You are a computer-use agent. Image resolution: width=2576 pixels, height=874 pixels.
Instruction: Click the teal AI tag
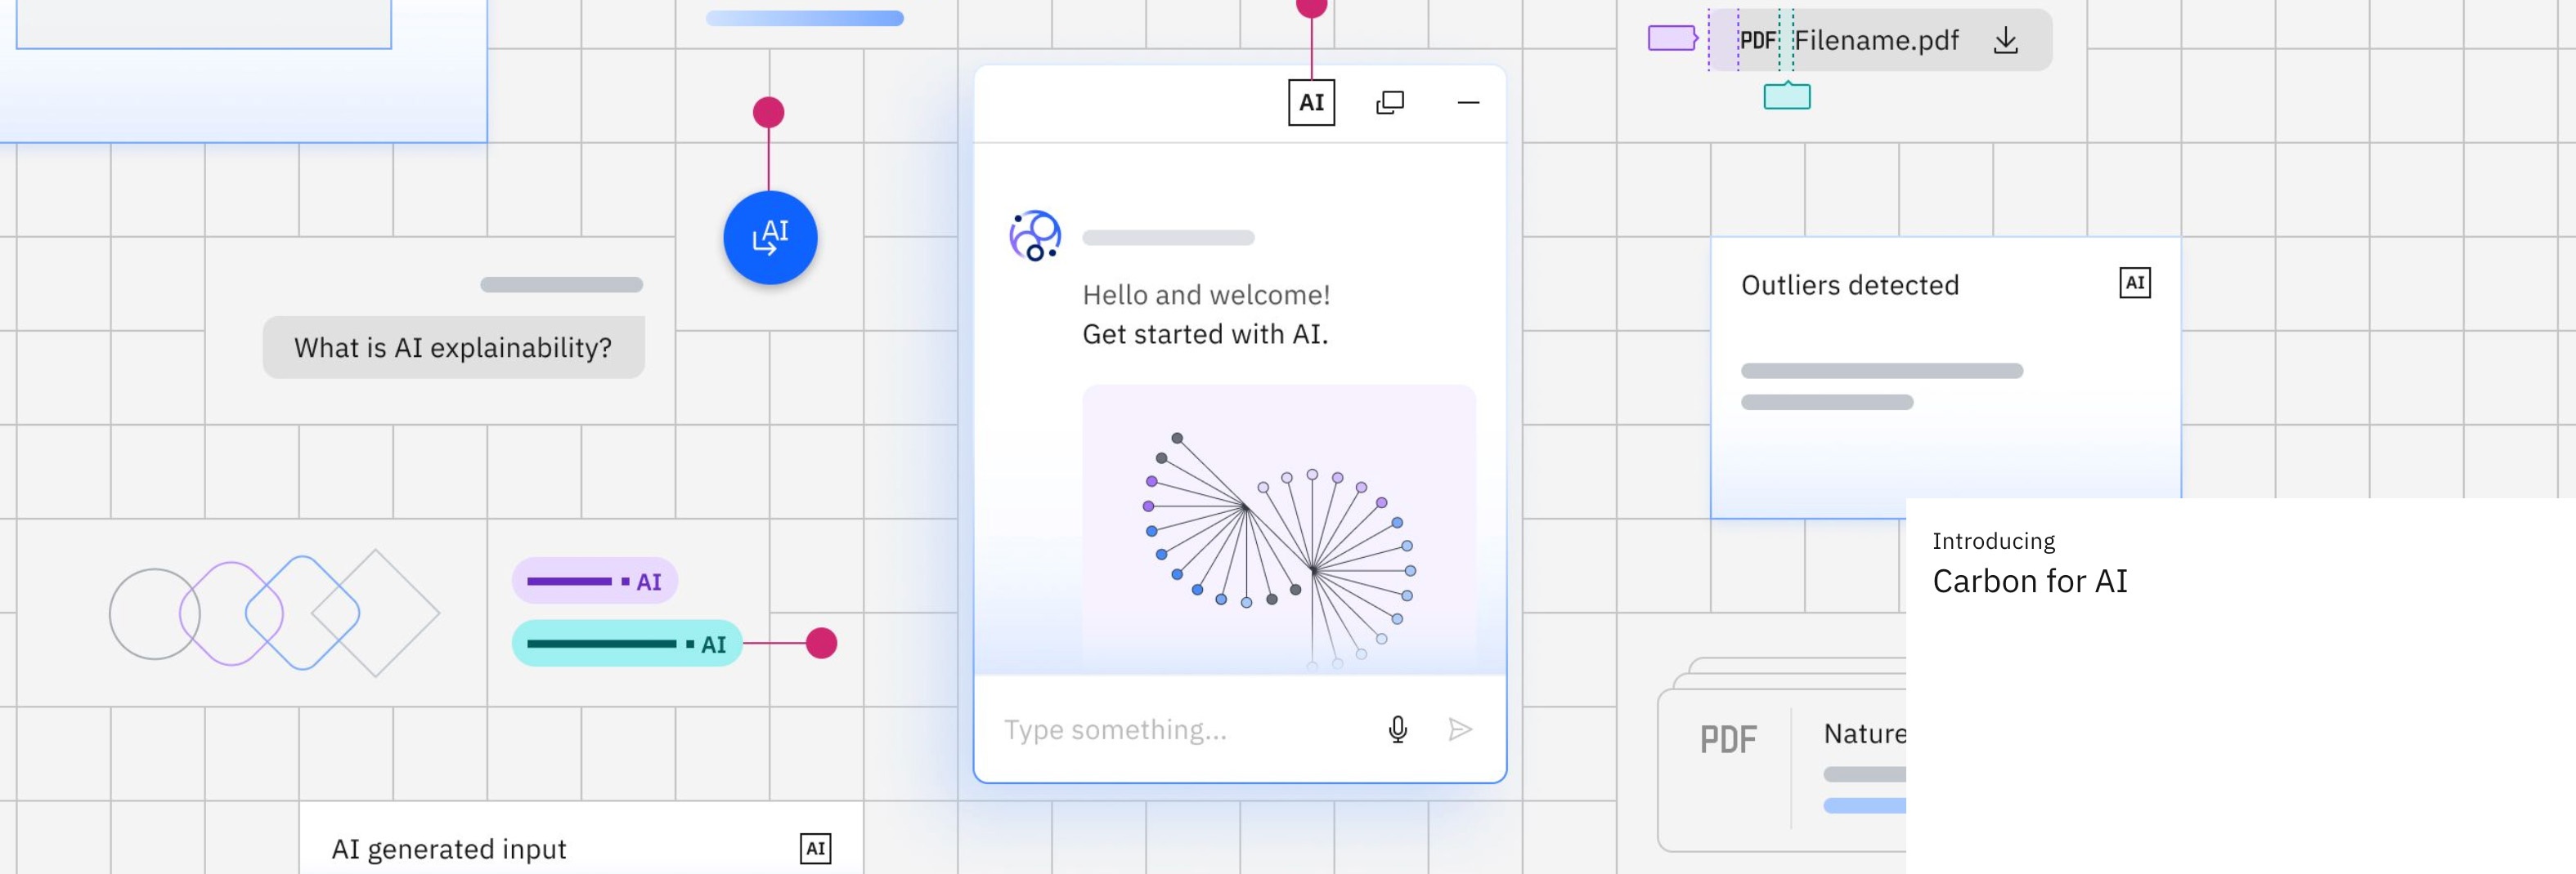tap(627, 644)
